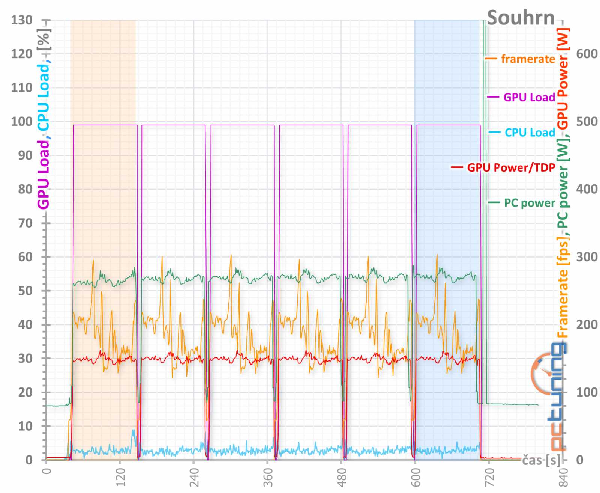The image size is (600, 493).
Task: Click the magenta GPU Load legend marker
Action: point(493,97)
